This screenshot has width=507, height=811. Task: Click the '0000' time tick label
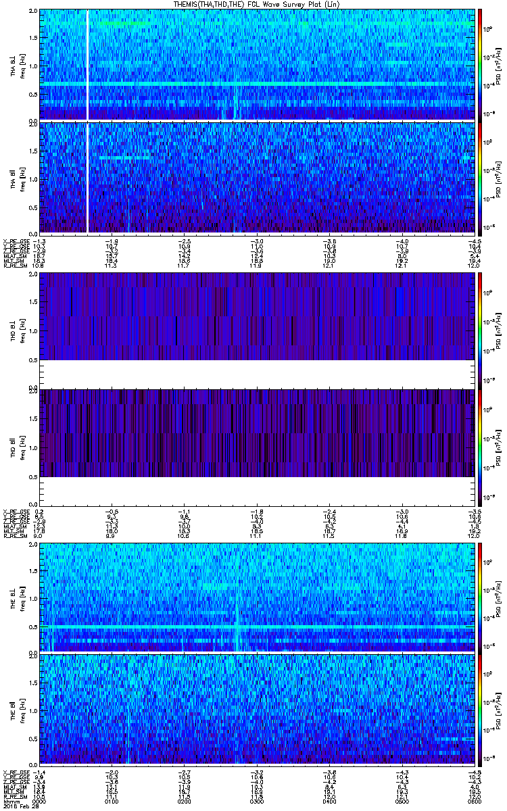41,802
